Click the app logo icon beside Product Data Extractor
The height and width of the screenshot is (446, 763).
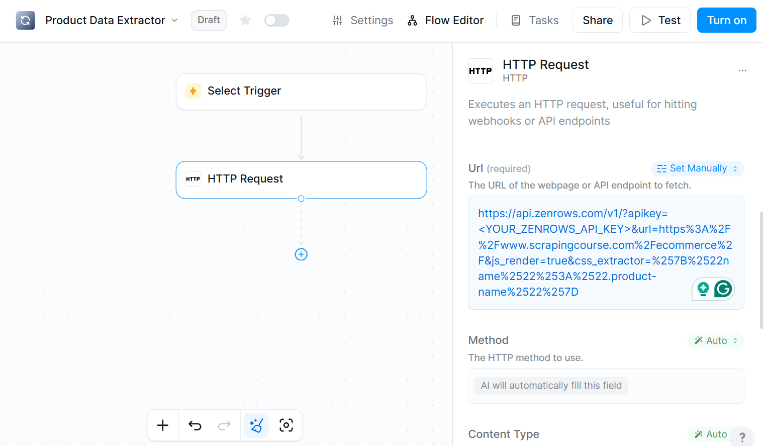[25, 20]
